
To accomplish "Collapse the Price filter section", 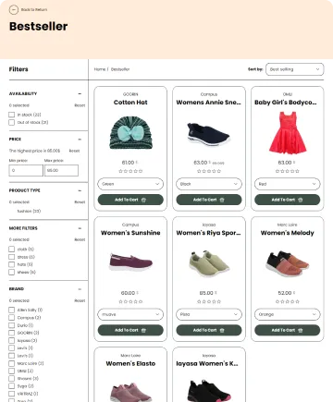I will click(x=80, y=140).
